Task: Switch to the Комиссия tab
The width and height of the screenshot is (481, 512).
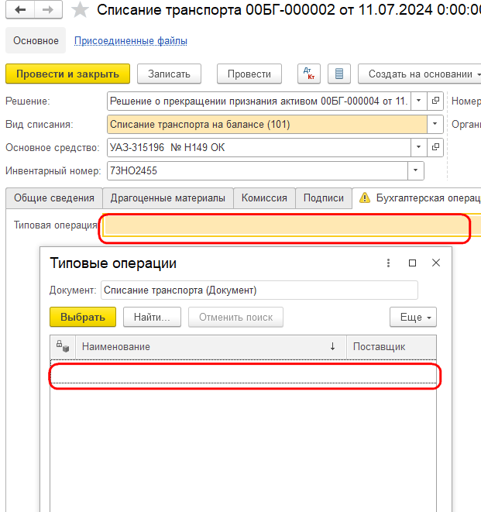Action: click(x=264, y=198)
